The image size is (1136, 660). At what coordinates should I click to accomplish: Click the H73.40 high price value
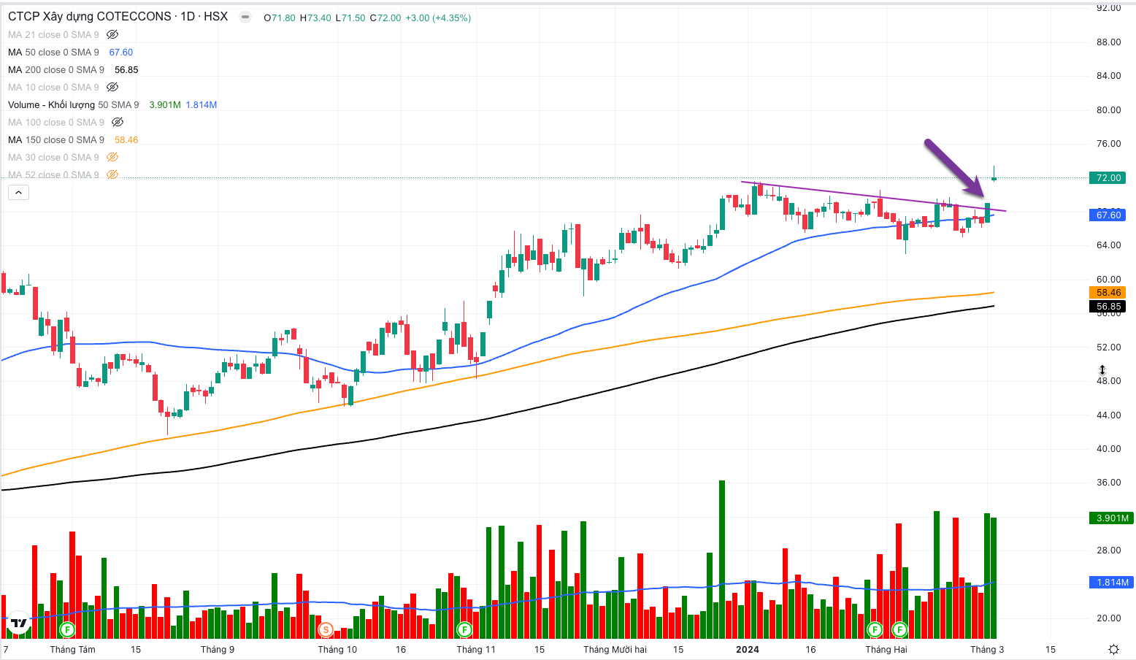(315, 18)
